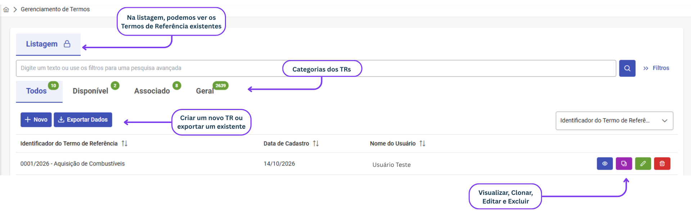Select the Todos category tab
The image size is (691, 215).
(x=39, y=91)
